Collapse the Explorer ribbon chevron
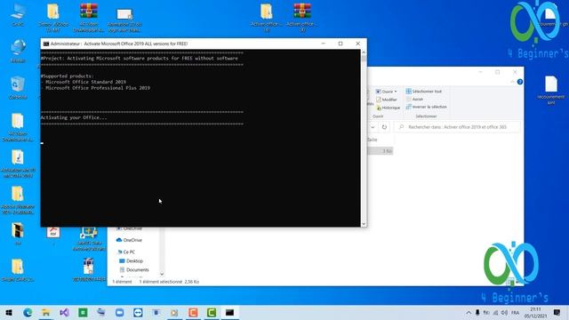Screen dimensions: 569x320 tap(512, 82)
